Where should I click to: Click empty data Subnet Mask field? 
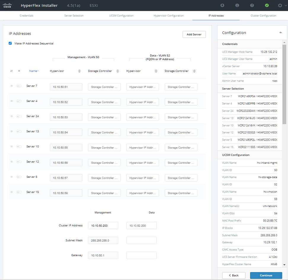141,241
